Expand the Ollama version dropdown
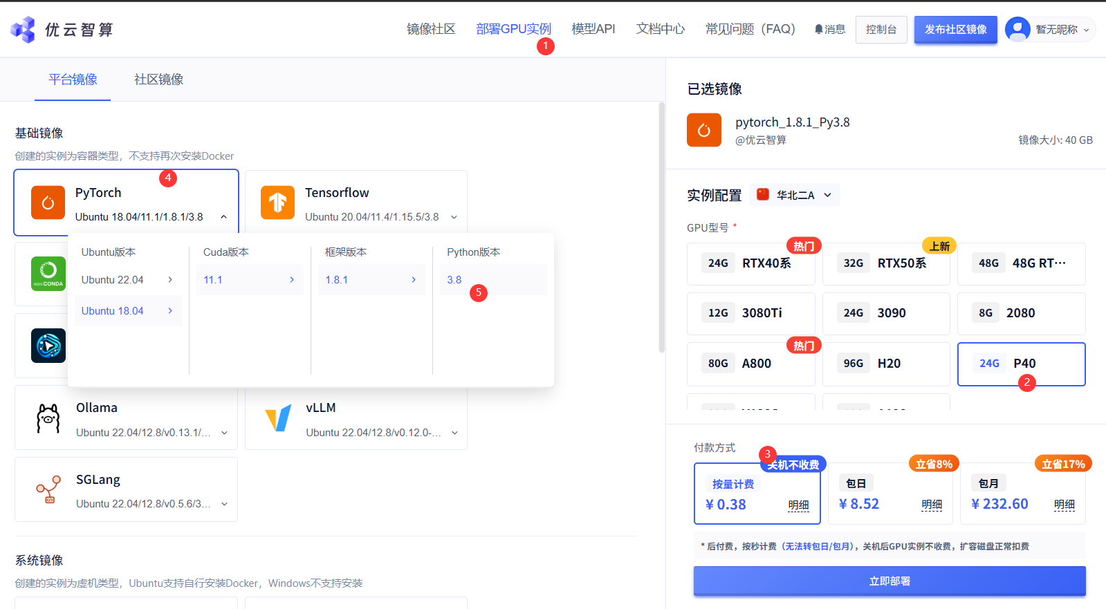Image resolution: width=1106 pixels, height=609 pixels. (224, 433)
